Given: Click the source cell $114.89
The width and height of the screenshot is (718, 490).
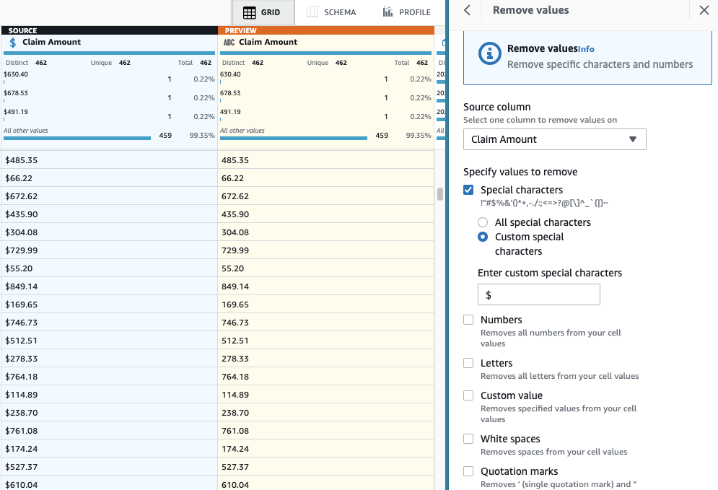Looking at the screenshot, I should (x=109, y=395).
